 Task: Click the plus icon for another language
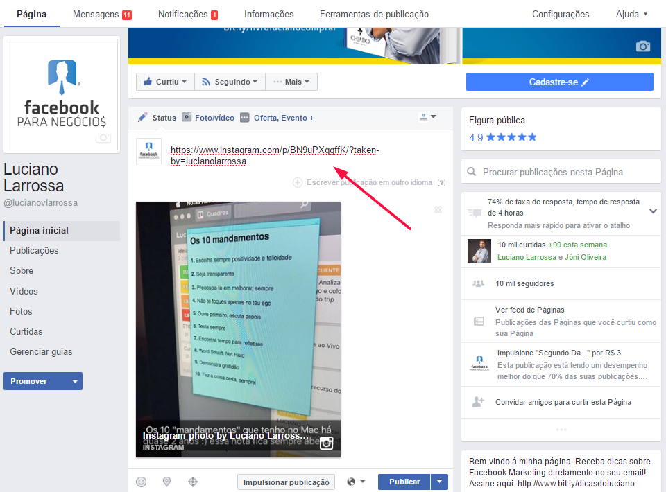click(298, 182)
